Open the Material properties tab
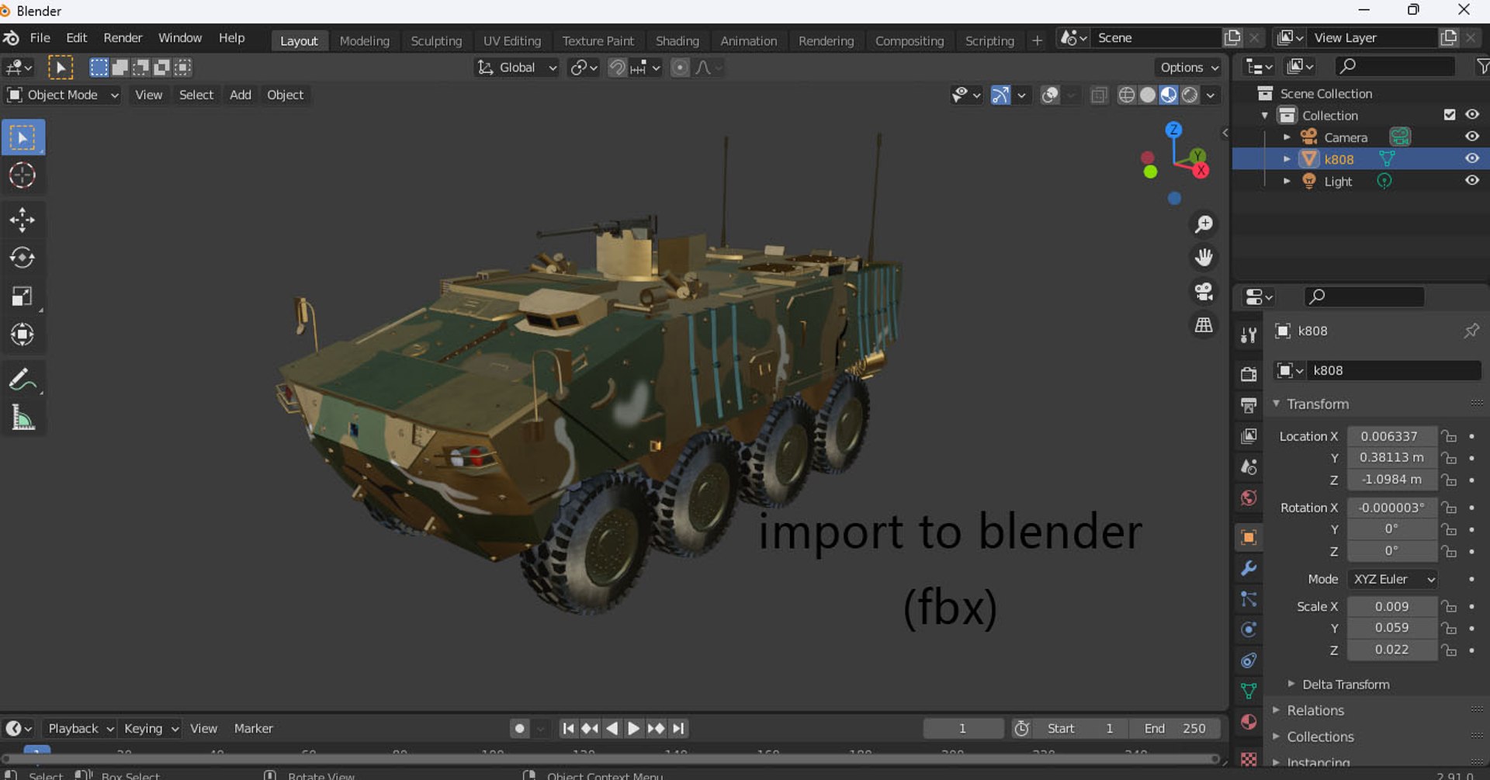The image size is (1490, 780). [x=1249, y=722]
